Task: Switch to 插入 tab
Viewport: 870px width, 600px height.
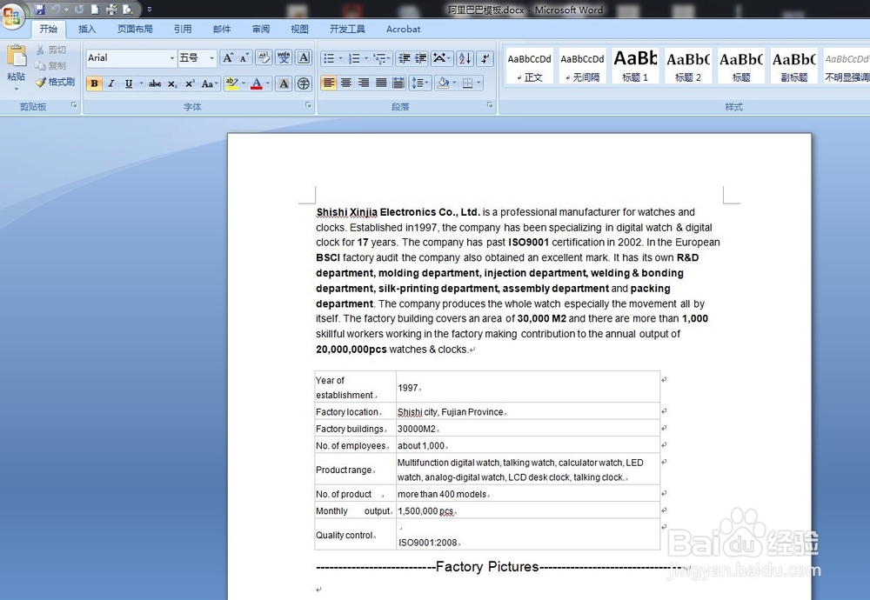Action: (x=87, y=29)
